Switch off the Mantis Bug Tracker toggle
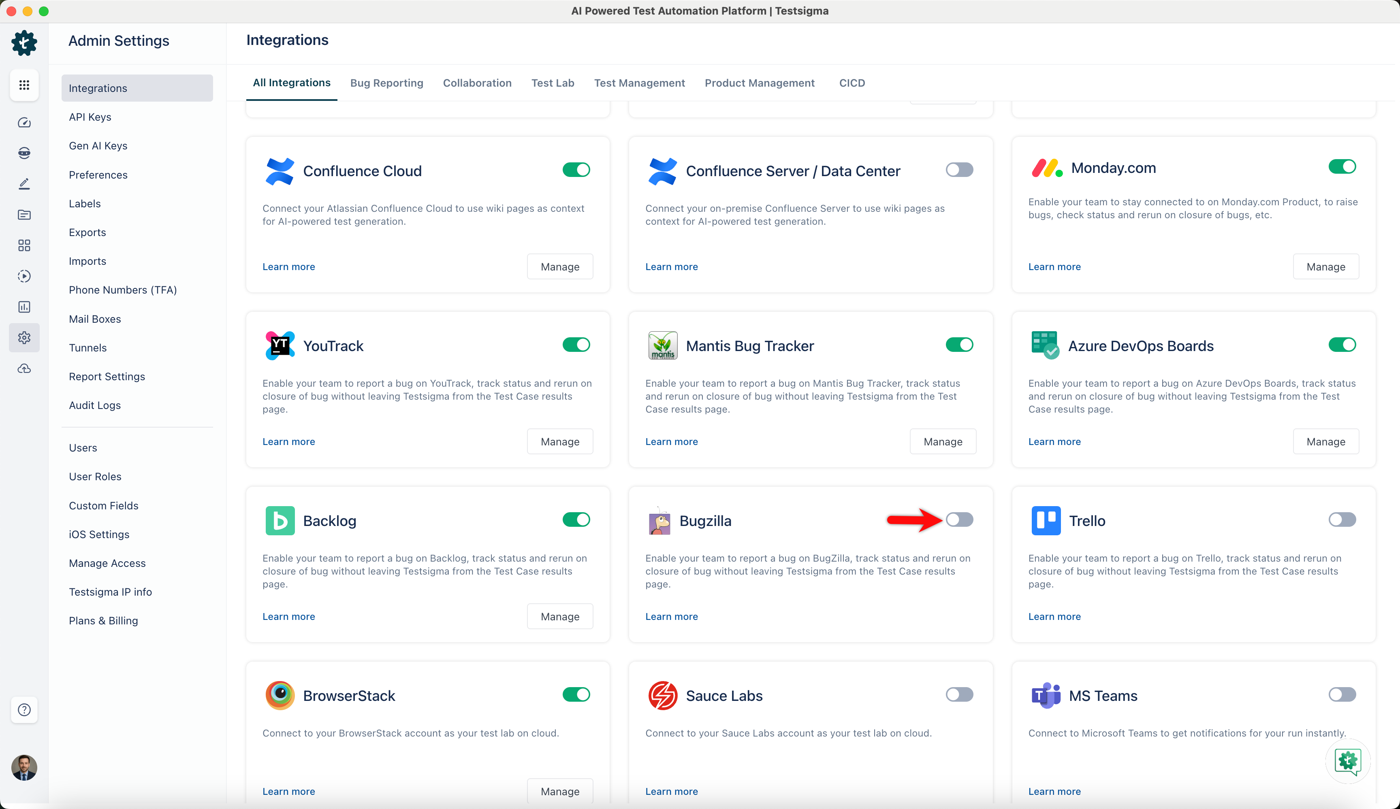Screen dimensions: 1400x809 pos(959,345)
